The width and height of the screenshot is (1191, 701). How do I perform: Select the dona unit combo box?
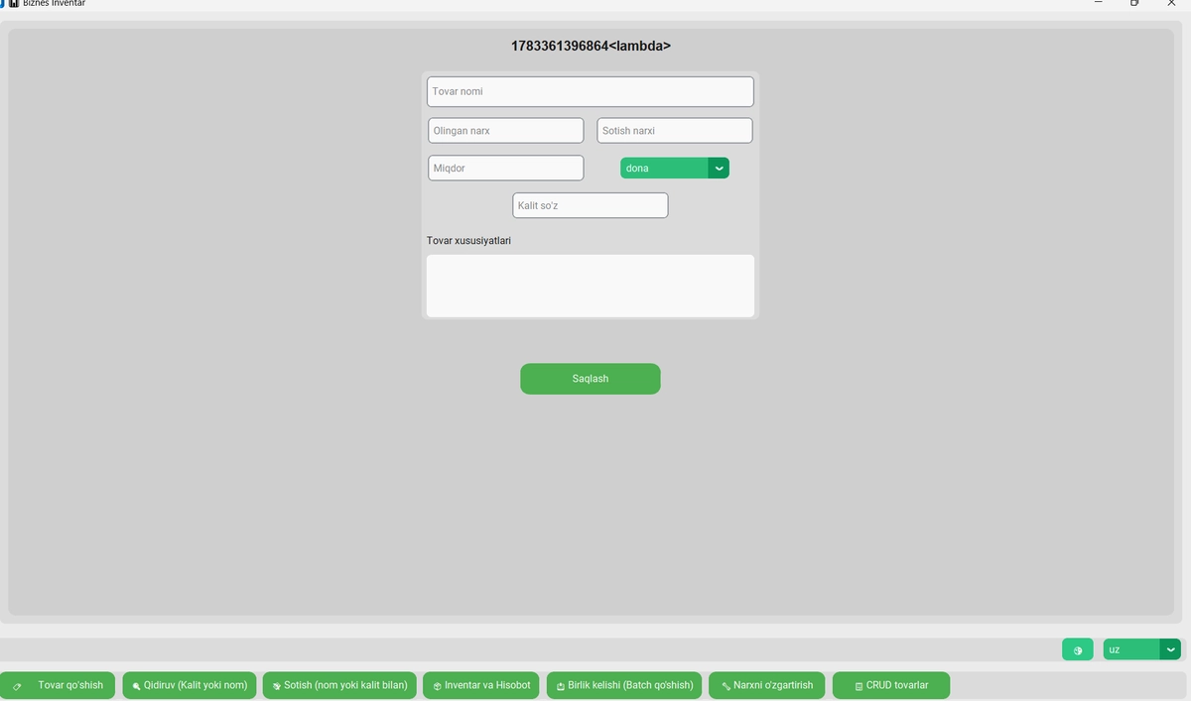664,169
